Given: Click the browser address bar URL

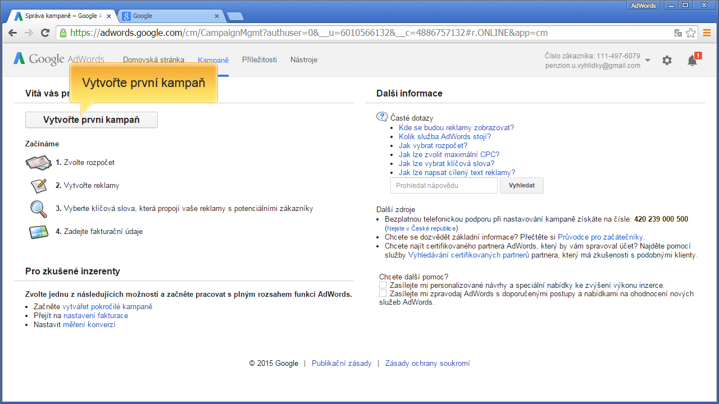Looking at the screenshot, I should click(x=309, y=33).
